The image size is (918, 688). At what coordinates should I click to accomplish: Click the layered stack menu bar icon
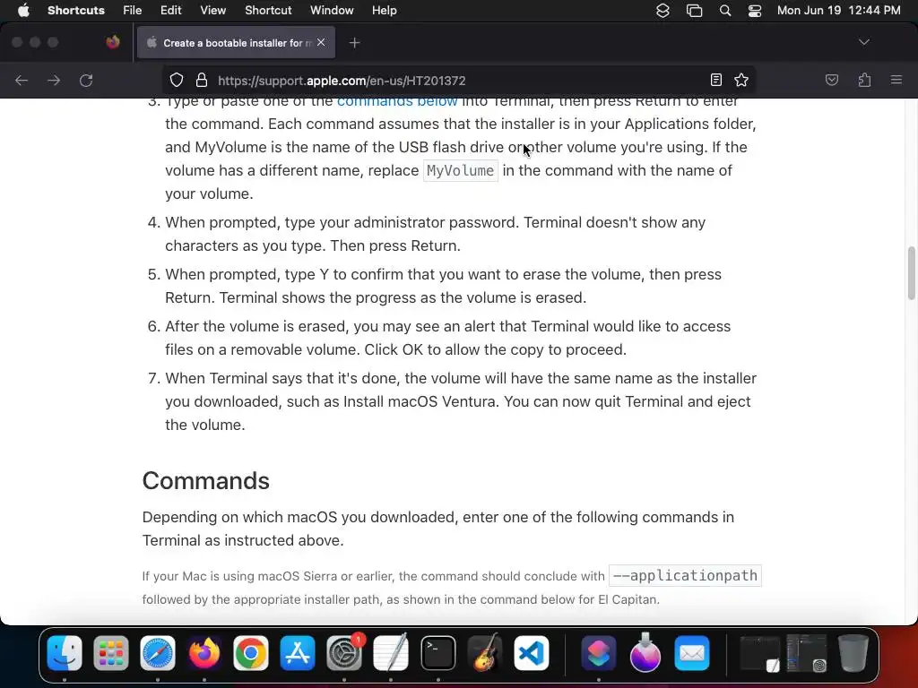[x=663, y=11]
